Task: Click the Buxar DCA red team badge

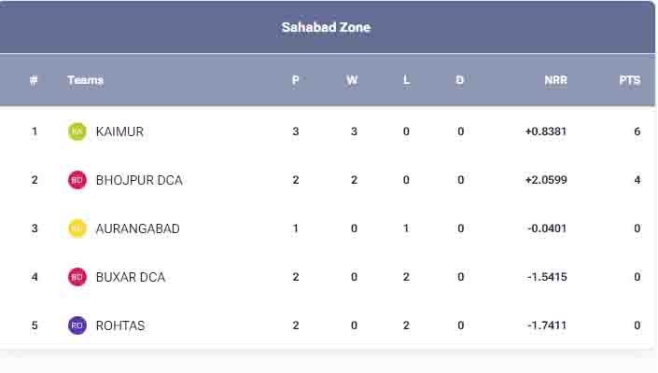Action: tap(77, 277)
